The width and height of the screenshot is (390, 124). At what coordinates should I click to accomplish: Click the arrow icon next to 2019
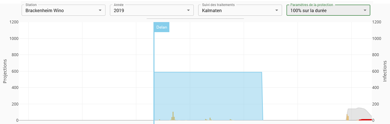click(x=188, y=10)
